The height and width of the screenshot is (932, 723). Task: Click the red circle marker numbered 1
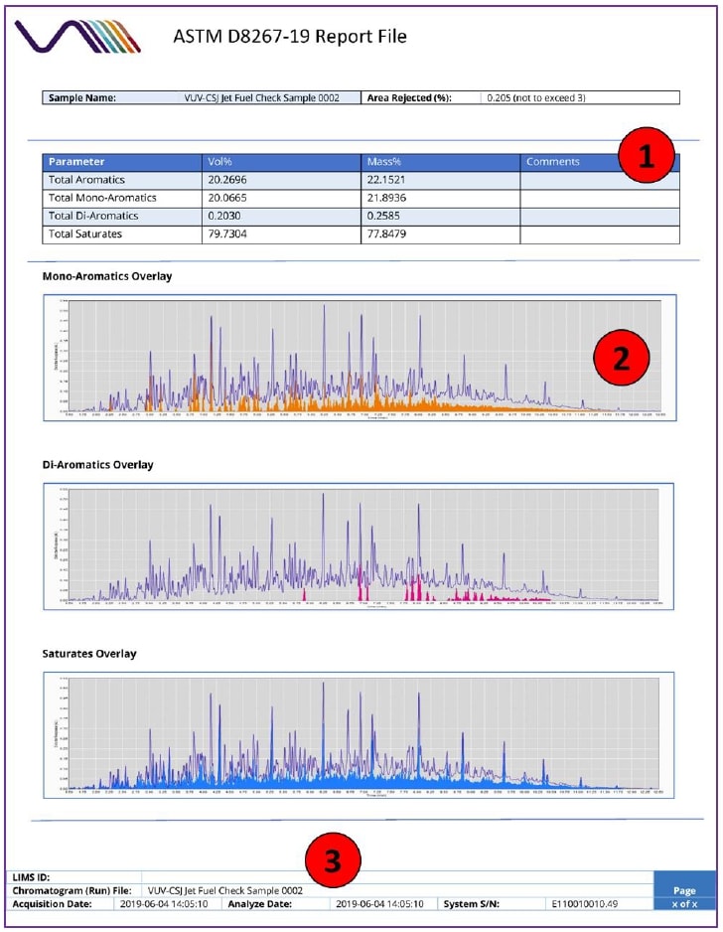click(x=646, y=159)
